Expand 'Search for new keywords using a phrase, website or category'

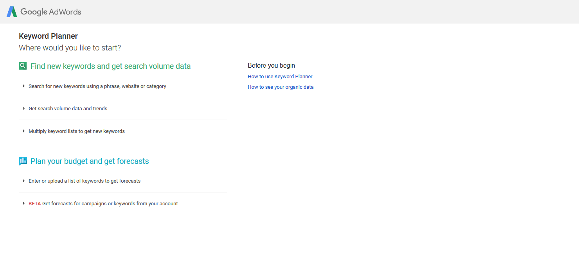pyautogui.click(x=97, y=86)
